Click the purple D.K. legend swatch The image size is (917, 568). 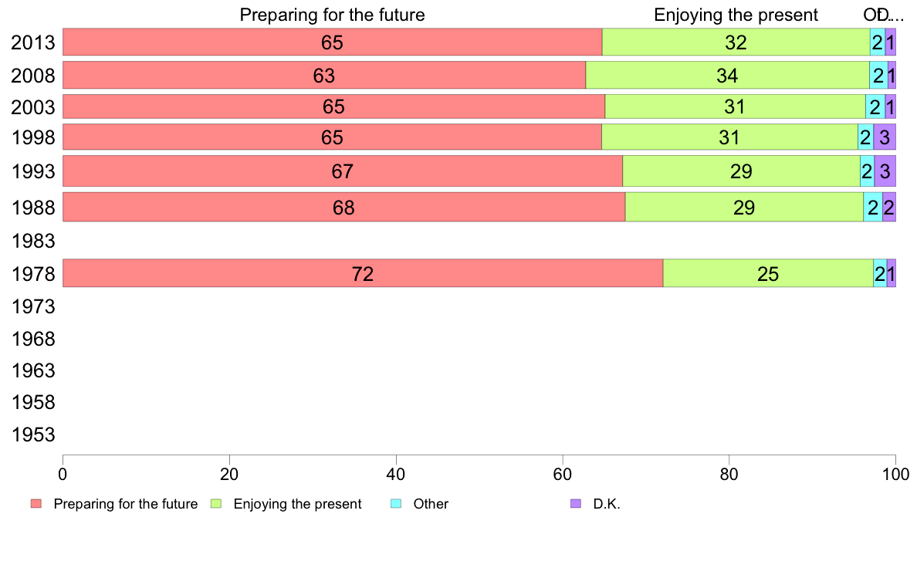pos(576,504)
